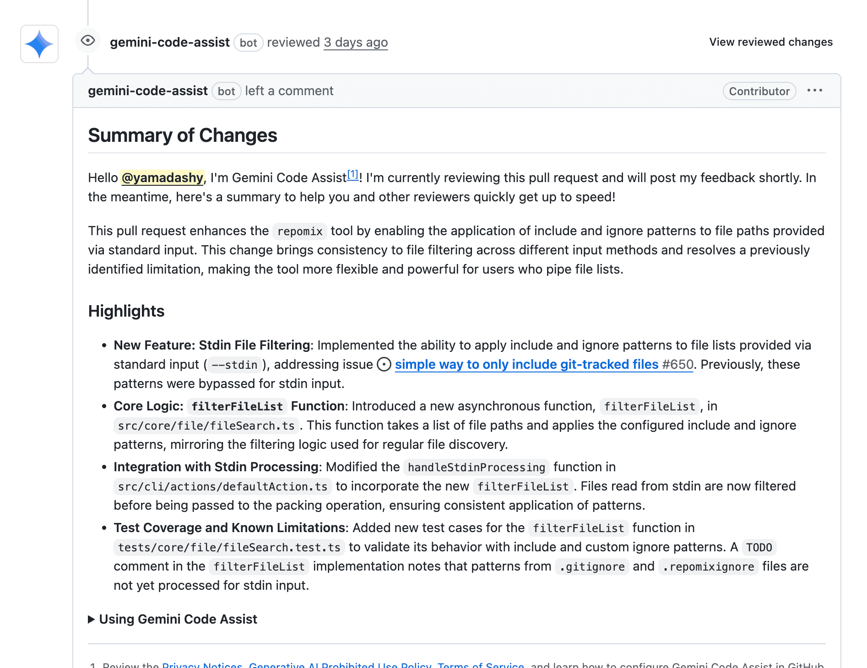
Task: Click the "3 days ago" timestamp
Action: coord(356,43)
